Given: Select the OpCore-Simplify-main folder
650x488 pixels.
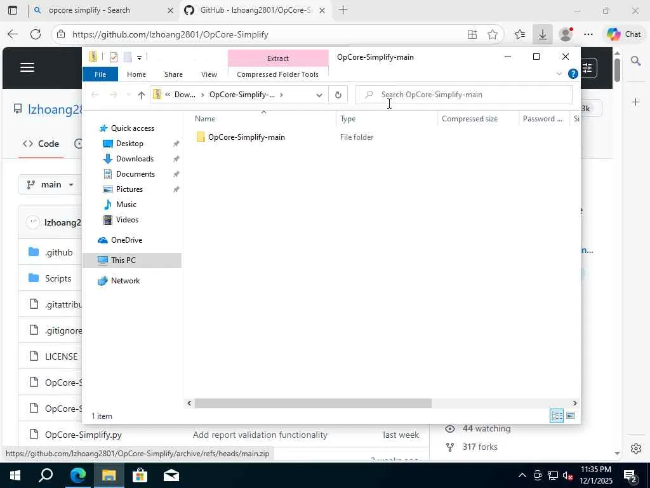Looking at the screenshot, I should [x=246, y=137].
